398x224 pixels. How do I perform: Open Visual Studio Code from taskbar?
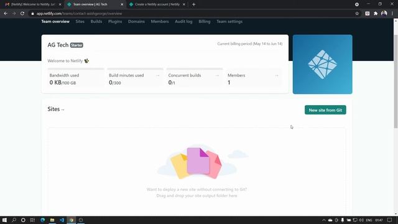(62, 220)
